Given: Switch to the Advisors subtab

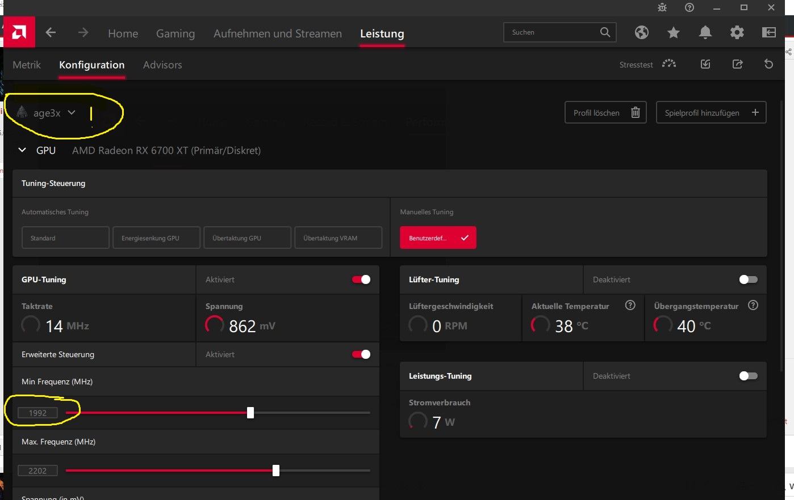Looking at the screenshot, I should [x=162, y=65].
